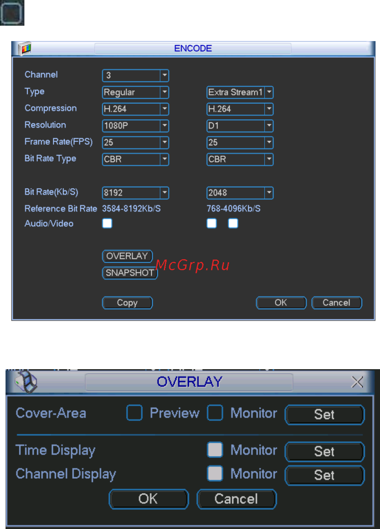Viewport: 380px width, 529px height.
Task: Click the ENCODE window color-bar icon
Action: (25, 49)
